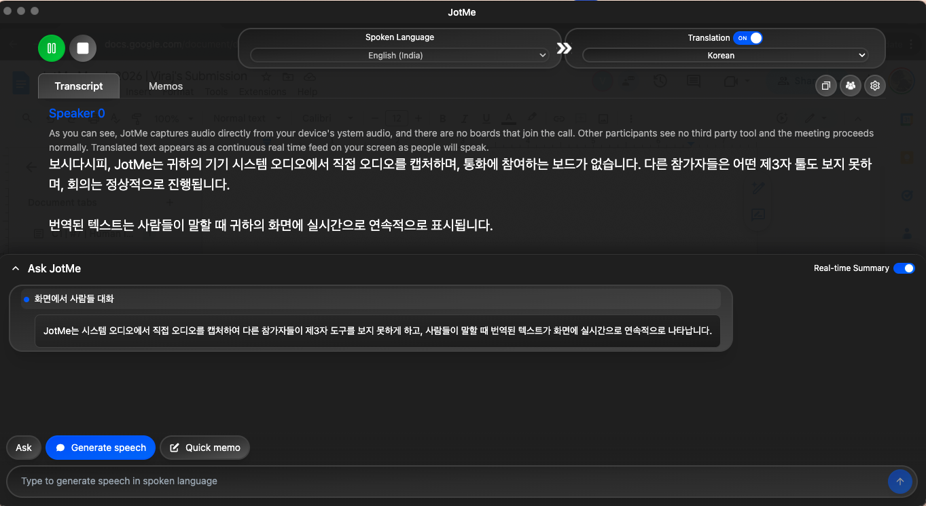Image resolution: width=926 pixels, height=506 pixels.
Task: Check cloud save status icon in Docs
Action: [310, 77]
